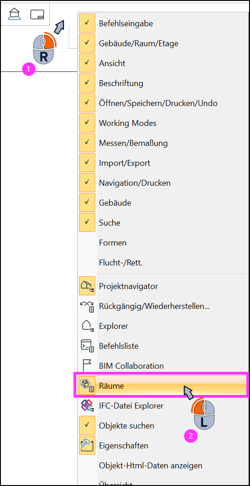Choose Objekt-Html-Daten anzeigen

coord(163,465)
